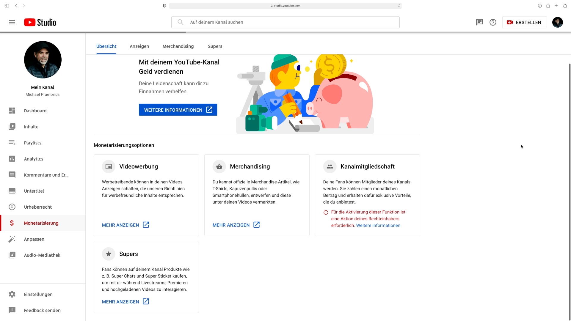Open Untertitel in the sidebar
The image size is (571, 321).
coord(43,191)
